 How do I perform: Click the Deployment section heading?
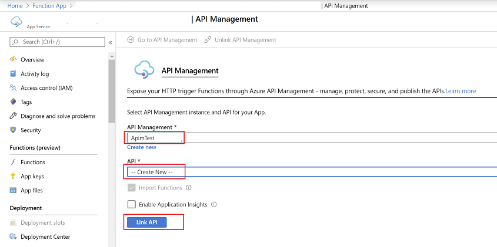(26, 208)
